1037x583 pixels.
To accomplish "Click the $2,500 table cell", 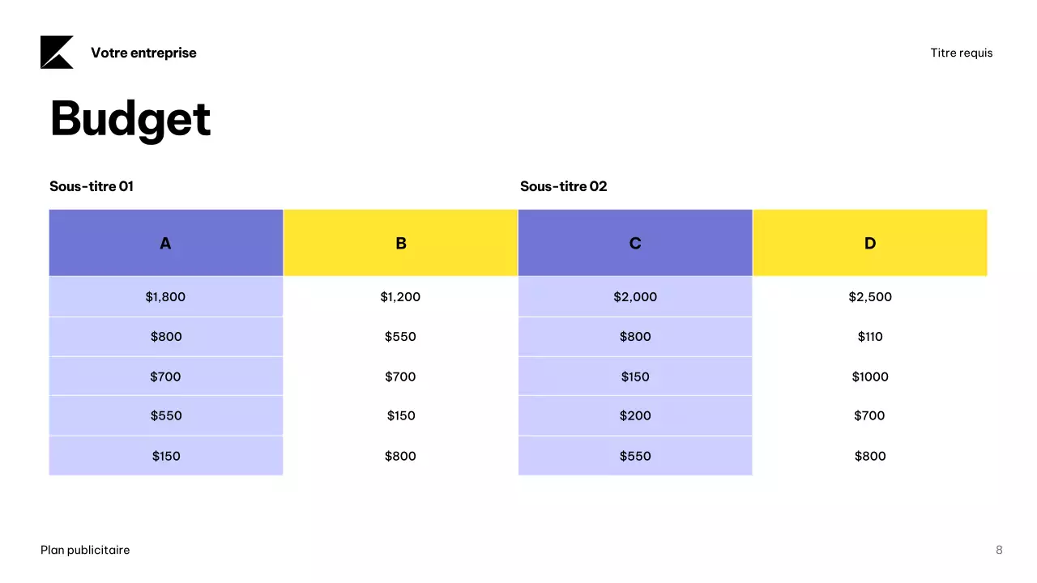I will click(870, 297).
